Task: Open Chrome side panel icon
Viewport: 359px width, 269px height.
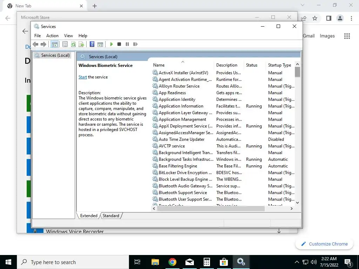Action: (329, 18)
